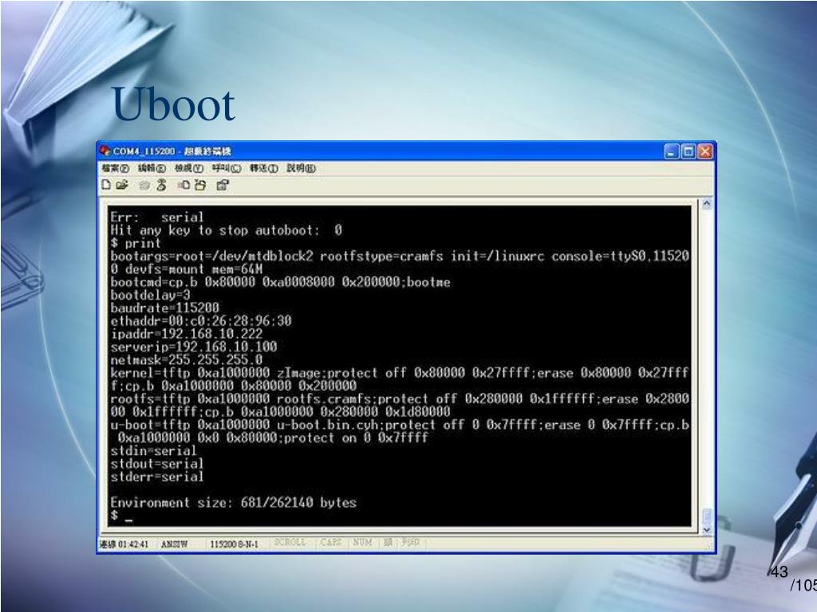
Task: Click the terminal scrollbar down arrow
Action: pyautogui.click(x=707, y=529)
